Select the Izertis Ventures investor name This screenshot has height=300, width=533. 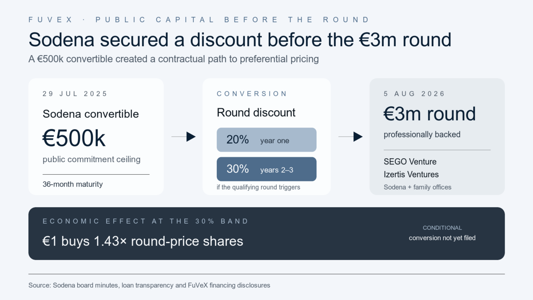coord(411,175)
